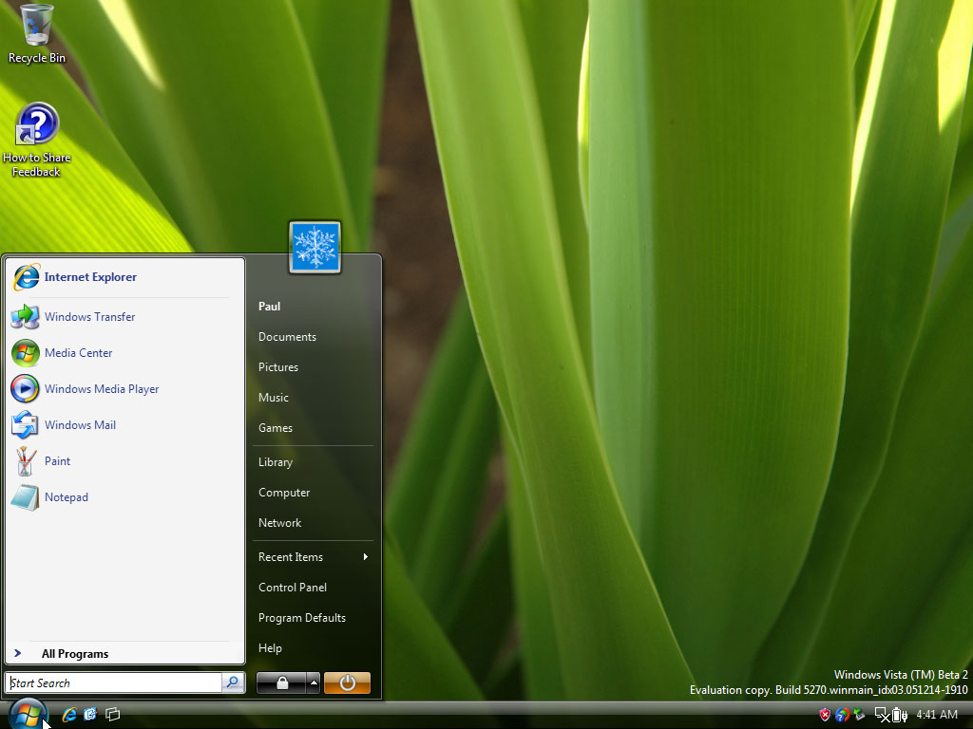Open Internet Explorer from Quick Launch
Screen dimensions: 973x729
pyautogui.click(x=69, y=715)
